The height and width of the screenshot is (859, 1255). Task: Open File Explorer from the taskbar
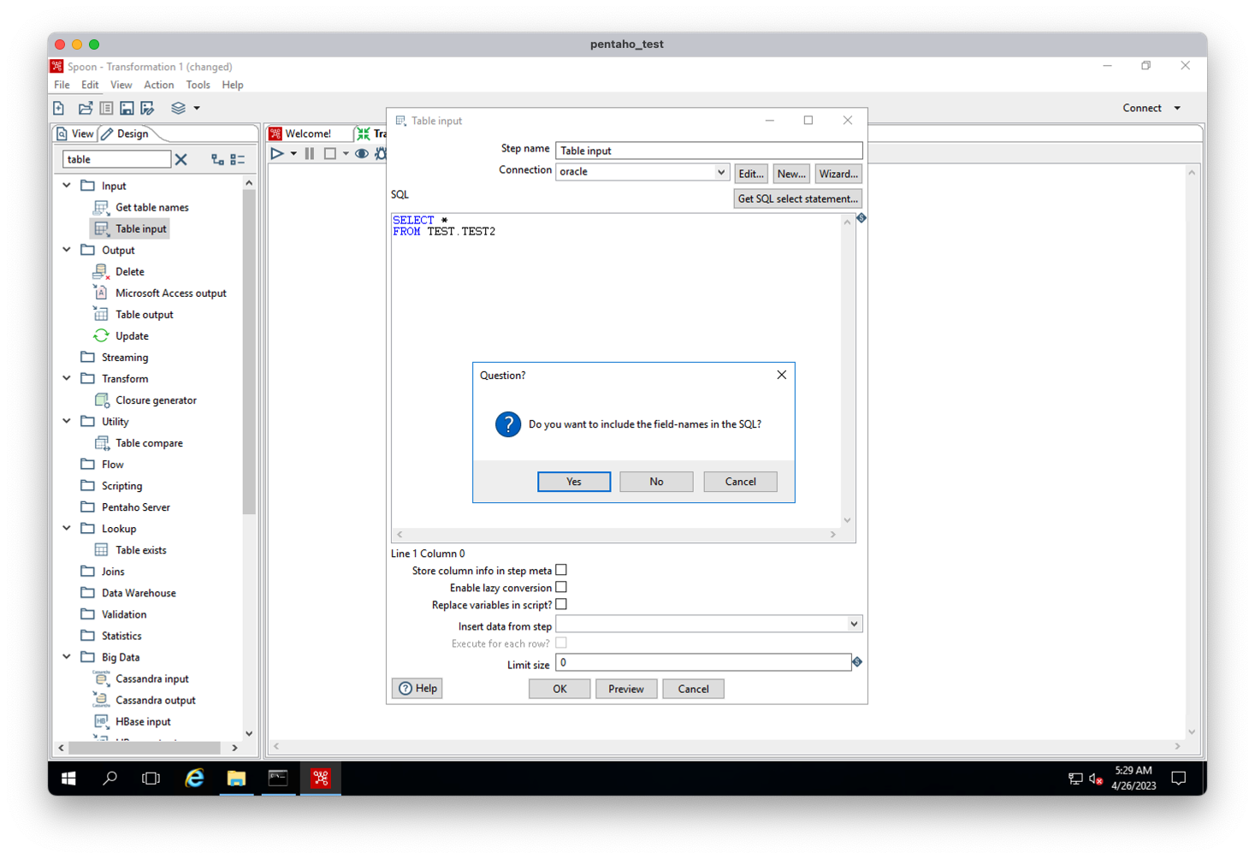pos(236,778)
